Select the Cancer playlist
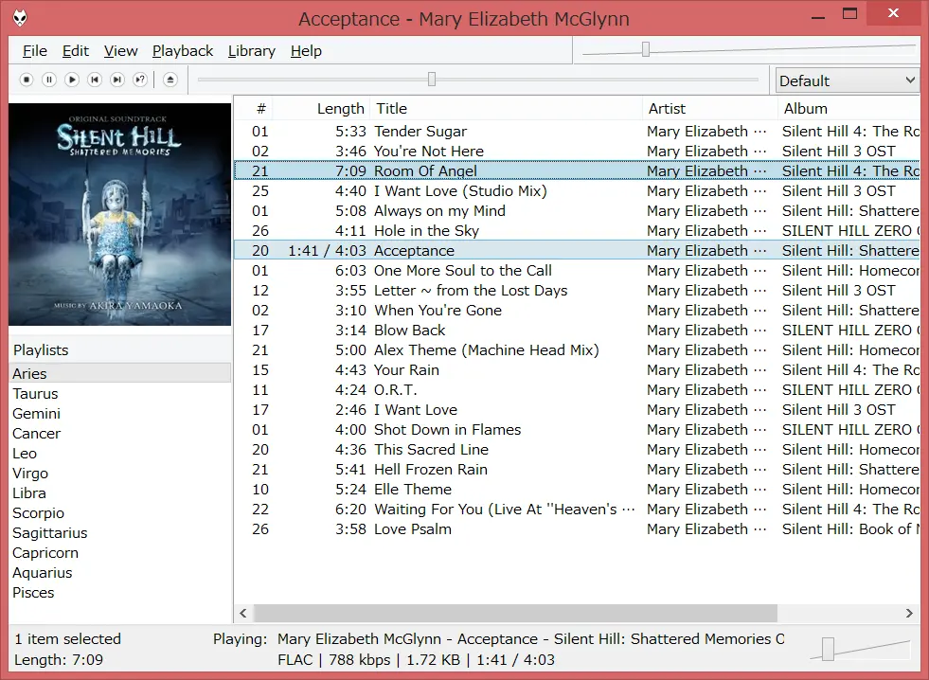 point(120,434)
